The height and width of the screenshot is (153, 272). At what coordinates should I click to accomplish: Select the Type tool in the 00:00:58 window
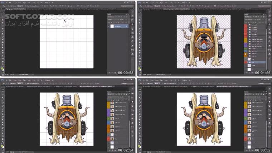[x=3, y=53]
